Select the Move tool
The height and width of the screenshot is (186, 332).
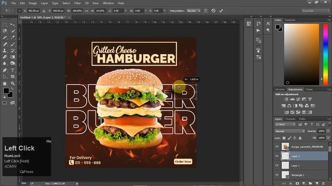click(12, 25)
